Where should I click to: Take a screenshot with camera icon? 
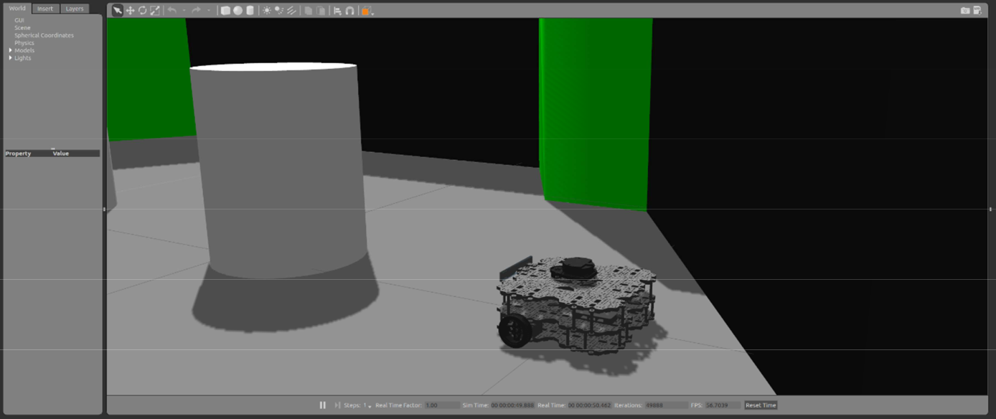(965, 11)
